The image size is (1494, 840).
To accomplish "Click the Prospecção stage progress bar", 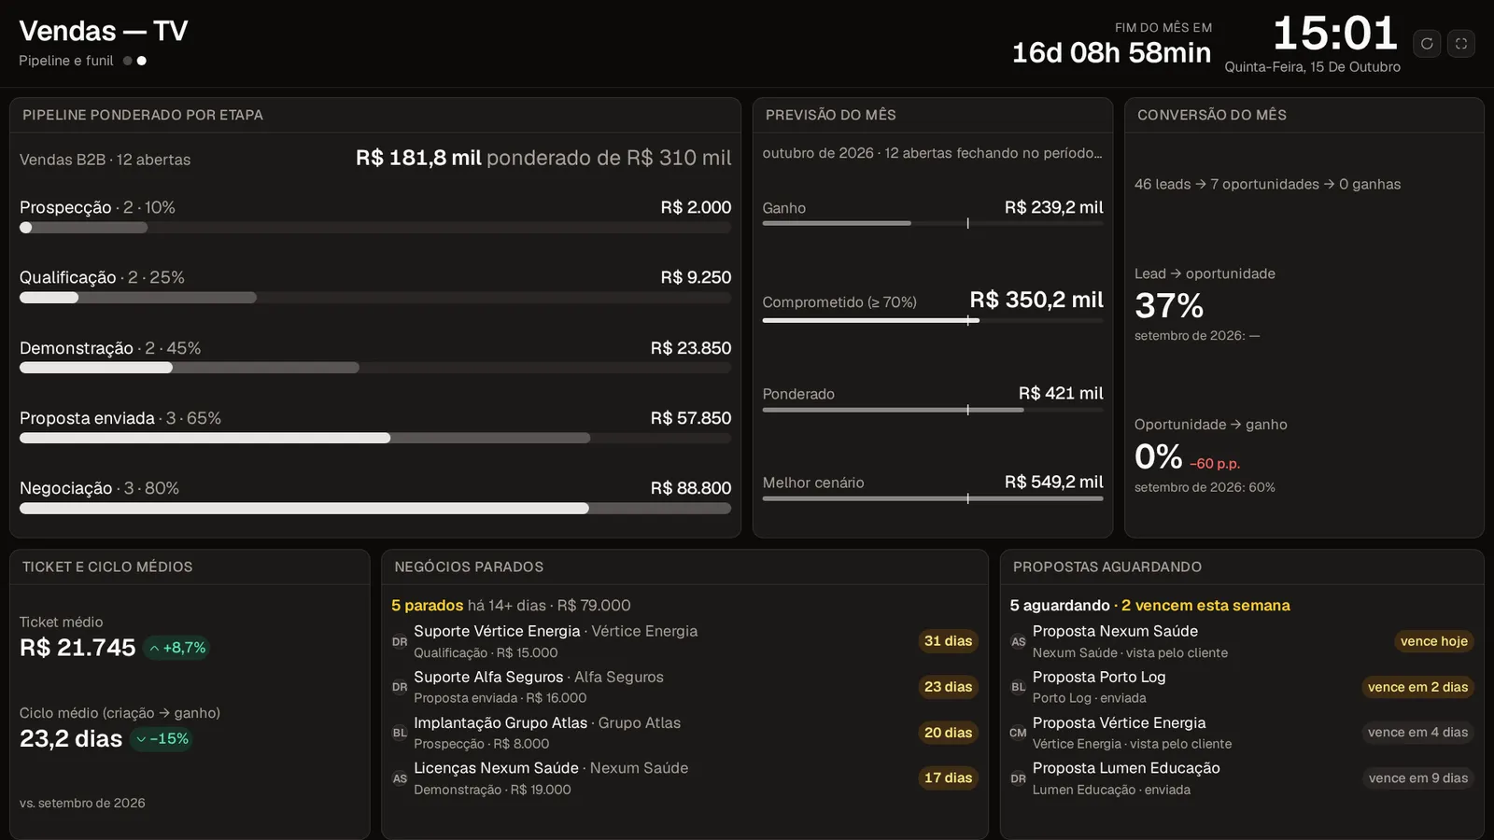I will click(375, 228).
